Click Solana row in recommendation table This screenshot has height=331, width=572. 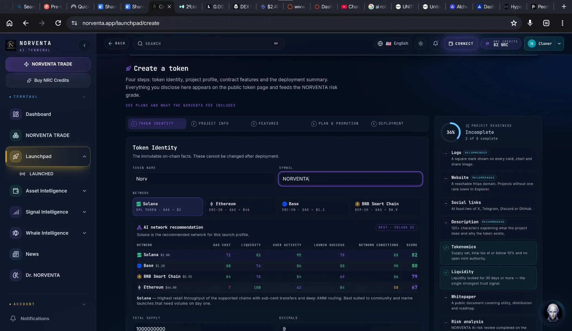277,255
